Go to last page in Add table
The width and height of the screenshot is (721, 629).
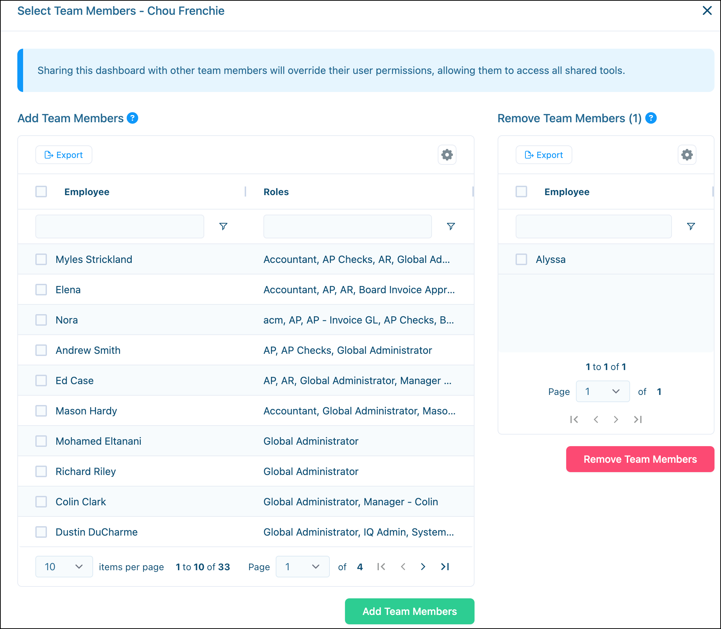[x=445, y=567]
